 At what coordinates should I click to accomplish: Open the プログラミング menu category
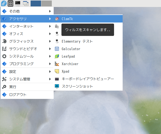pyautogui.click(x=27, y=64)
